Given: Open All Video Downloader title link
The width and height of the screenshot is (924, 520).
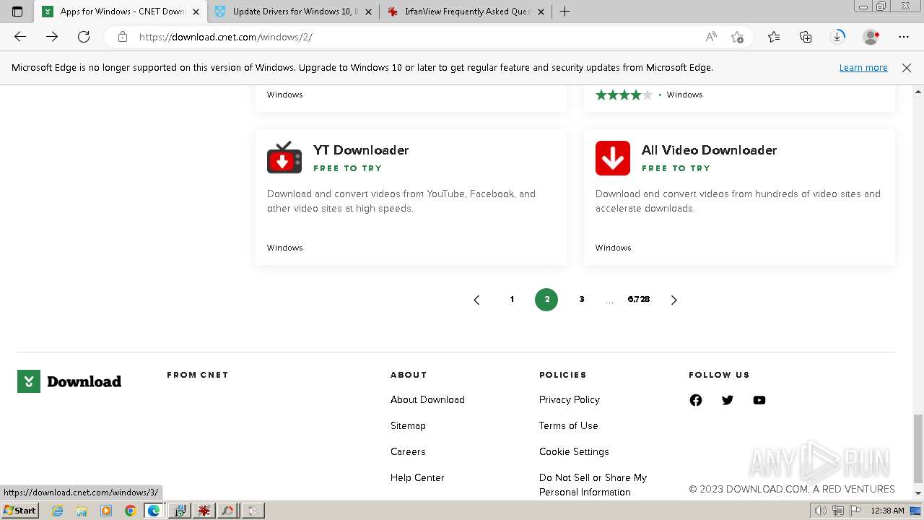Looking at the screenshot, I should (x=709, y=150).
